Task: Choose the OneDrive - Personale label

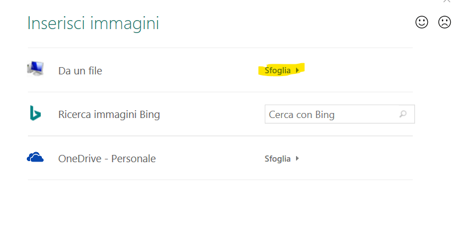Action: 107,159
